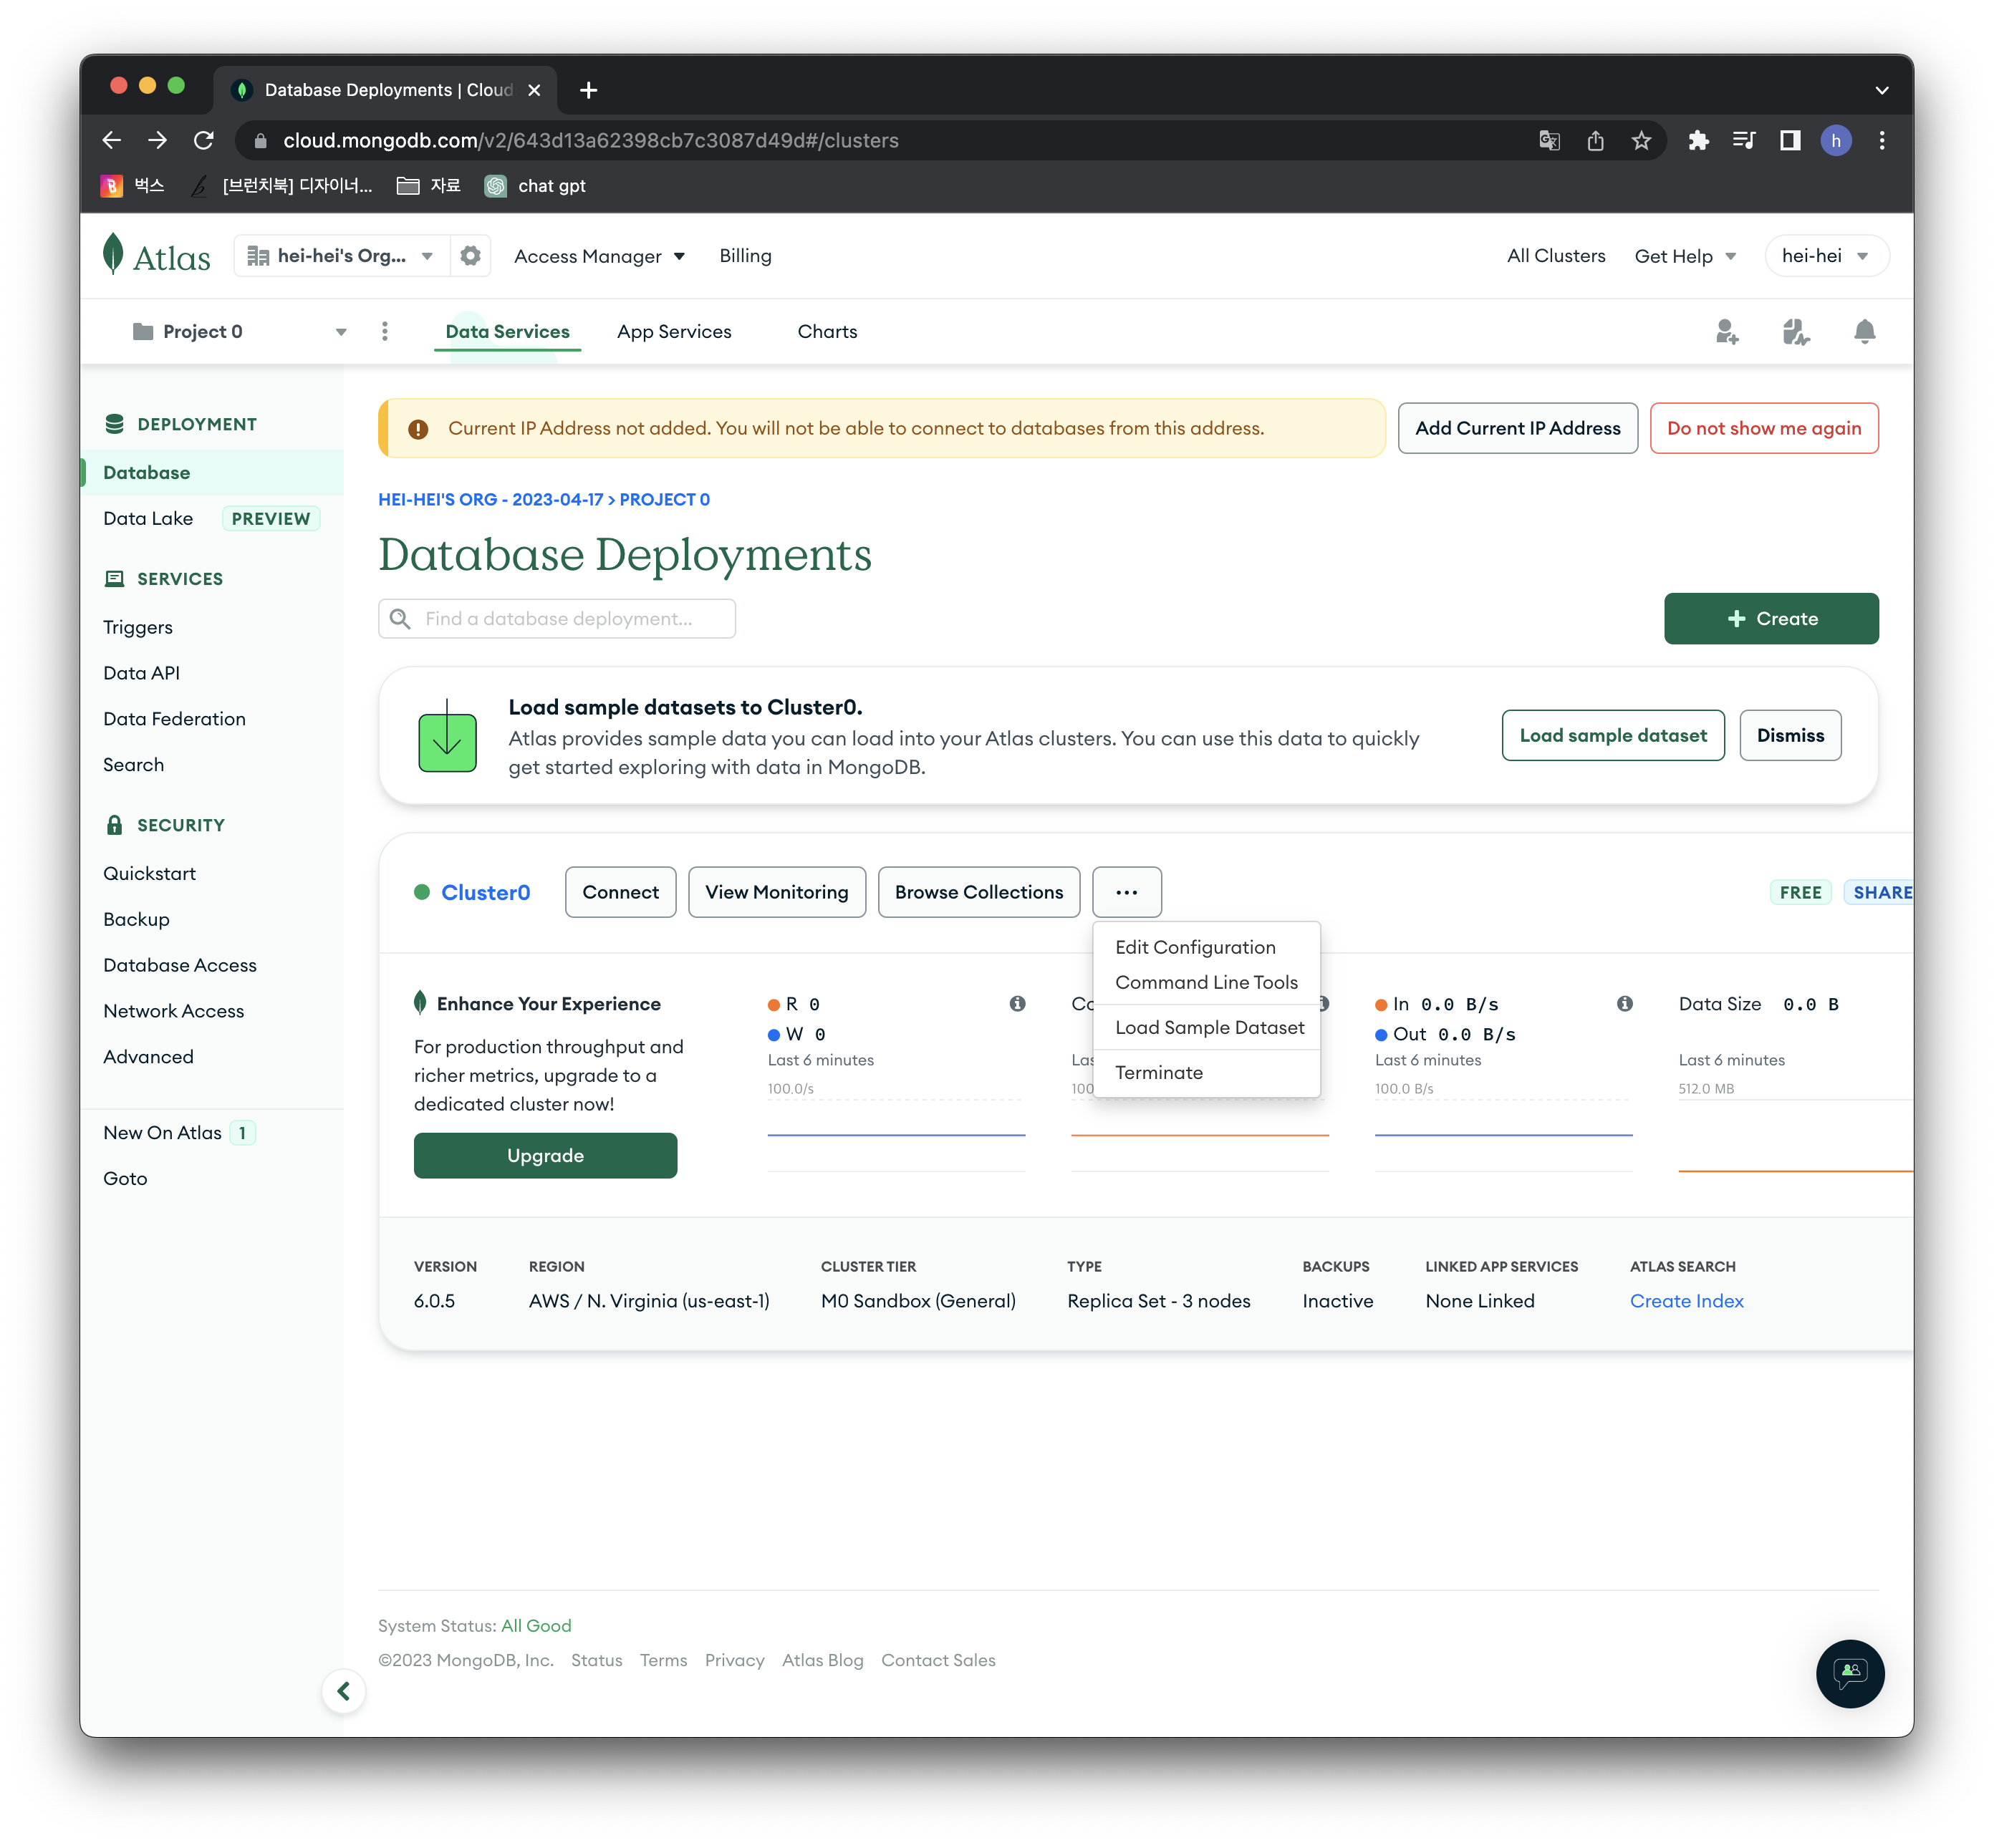This screenshot has width=1994, height=1843.
Task: Open the project activity feed icon
Action: pyautogui.click(x=1796, y=331)
